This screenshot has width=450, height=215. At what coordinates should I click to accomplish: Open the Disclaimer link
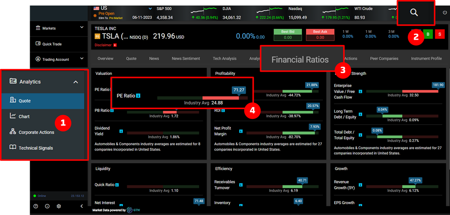103,45
